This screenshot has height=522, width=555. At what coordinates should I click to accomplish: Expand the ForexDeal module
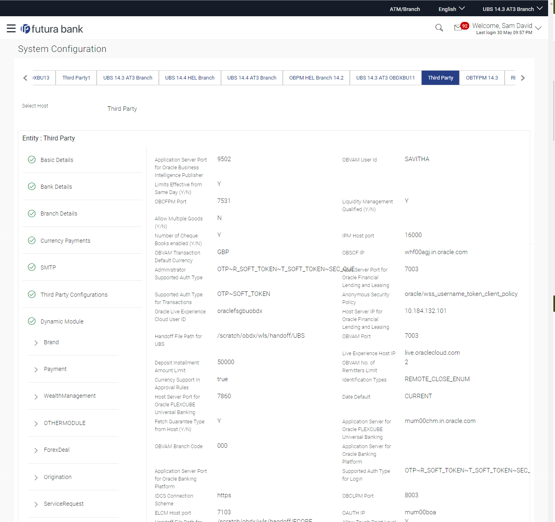click(x=36, y=450)
